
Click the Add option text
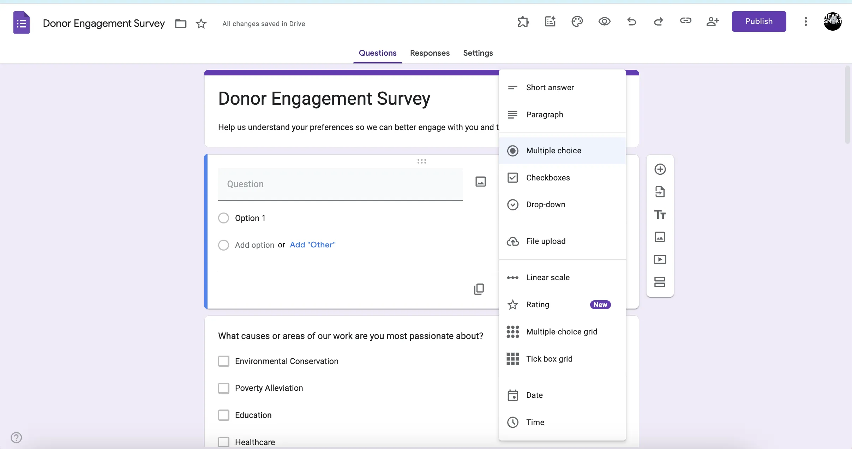(x=254, y=245)
